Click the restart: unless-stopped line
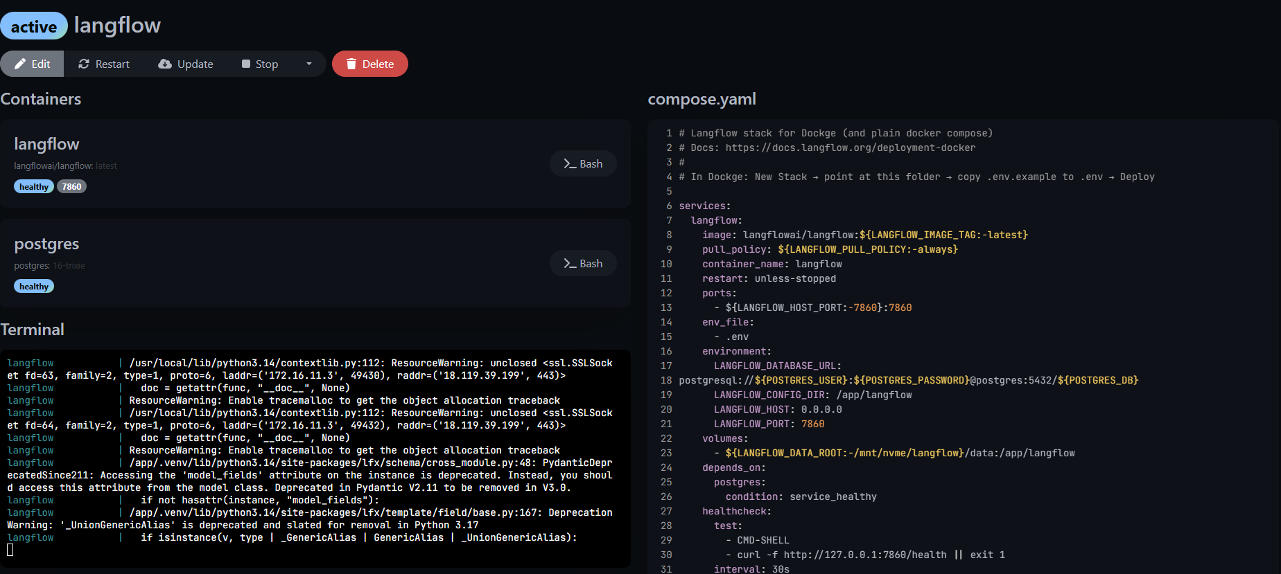This screenshot has width=1281, height=574. point(769,278)
